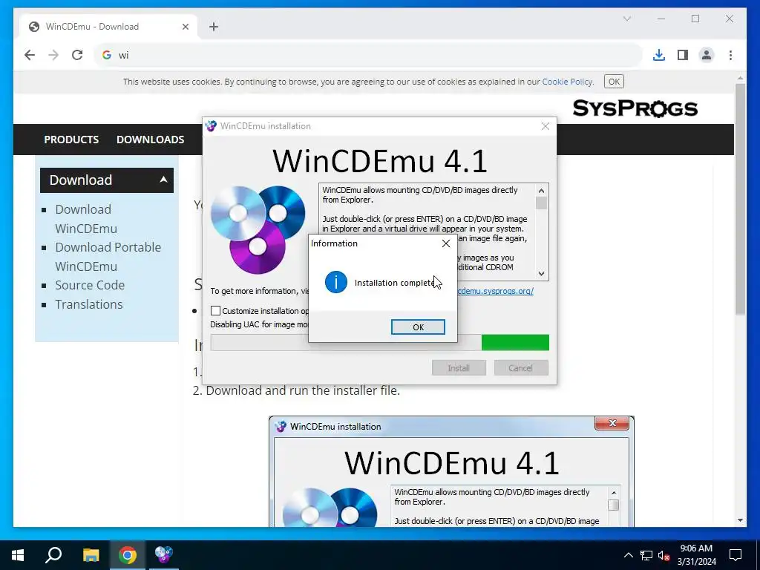The height and width of the screenshot is (570, 760).
Task: Click the Cancel button in installer
Action: (521, 368)
